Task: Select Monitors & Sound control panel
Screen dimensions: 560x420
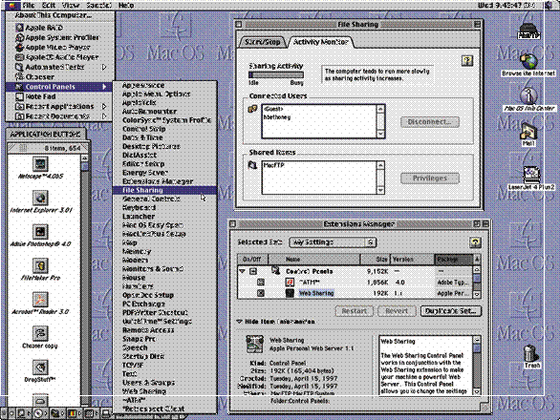Action: [x=164, y=268]
